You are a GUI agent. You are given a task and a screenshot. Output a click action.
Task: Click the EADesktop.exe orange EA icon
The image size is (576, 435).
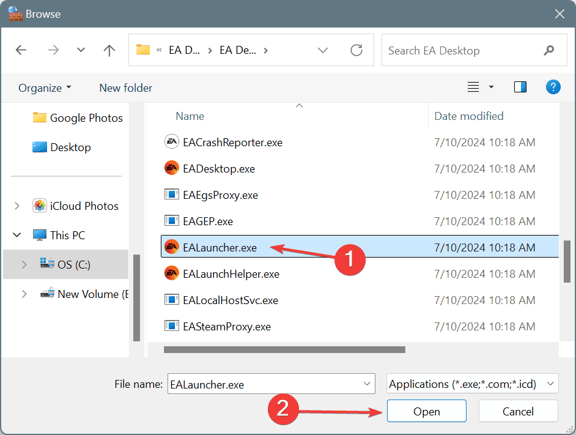[172, 168]
